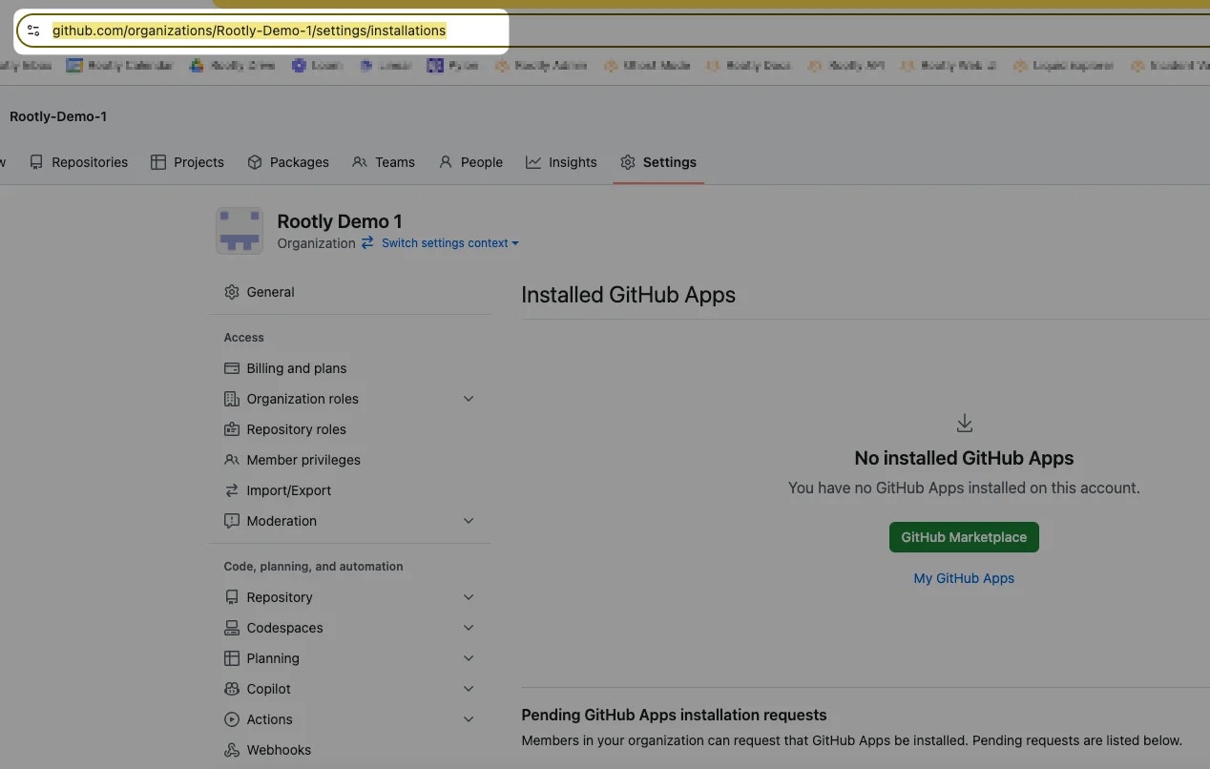Open the Teams tab
1210x769 pixels.
tap(384, 162)
